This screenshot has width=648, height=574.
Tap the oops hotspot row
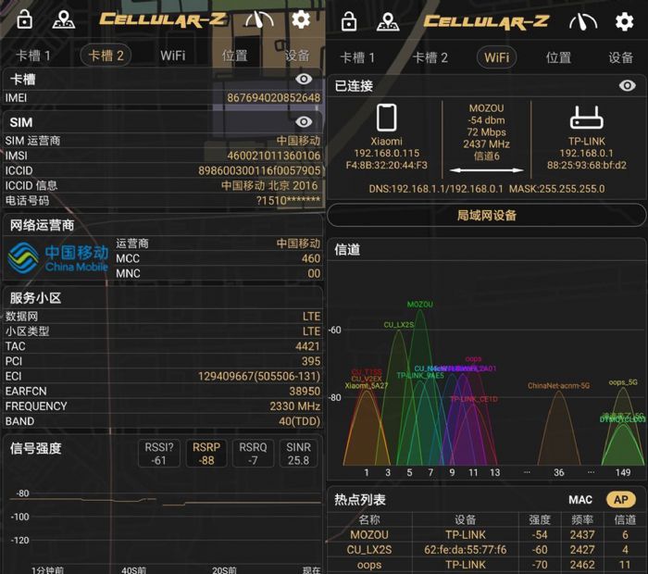[487, 565]
